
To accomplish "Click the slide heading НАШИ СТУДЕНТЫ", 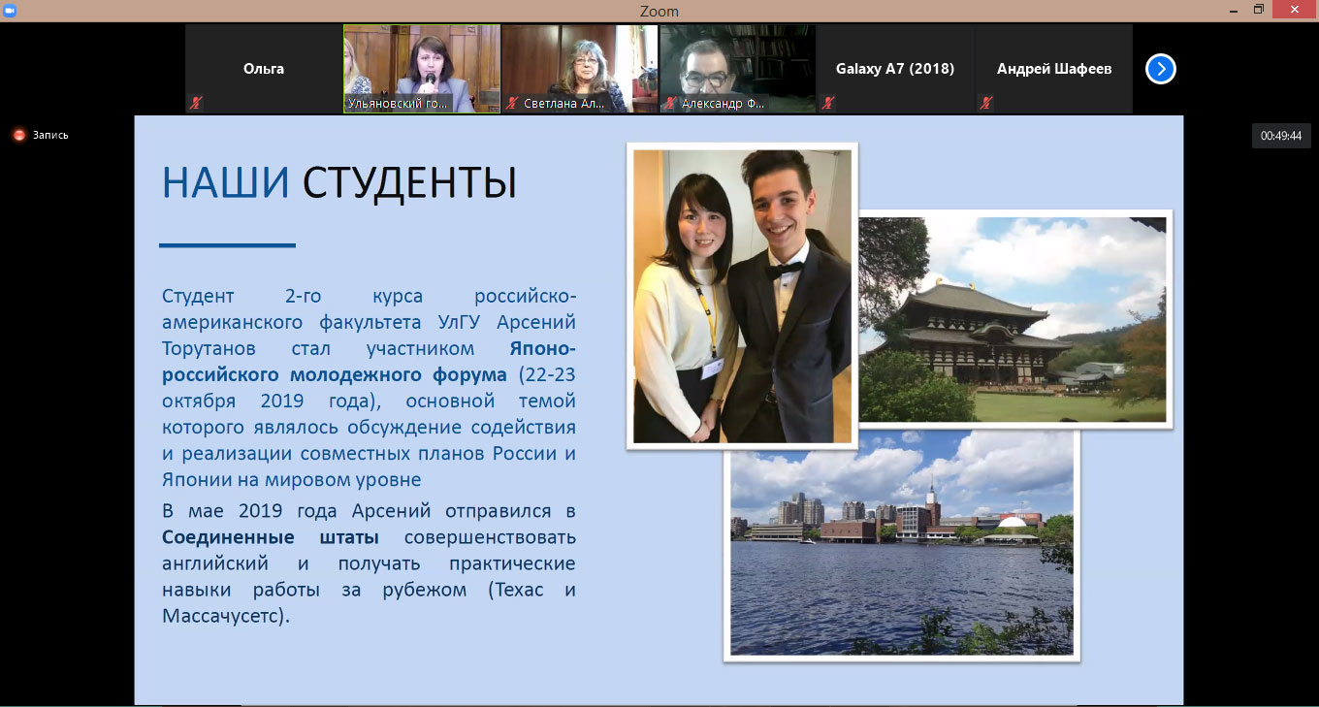I will [x=338, y=183].
